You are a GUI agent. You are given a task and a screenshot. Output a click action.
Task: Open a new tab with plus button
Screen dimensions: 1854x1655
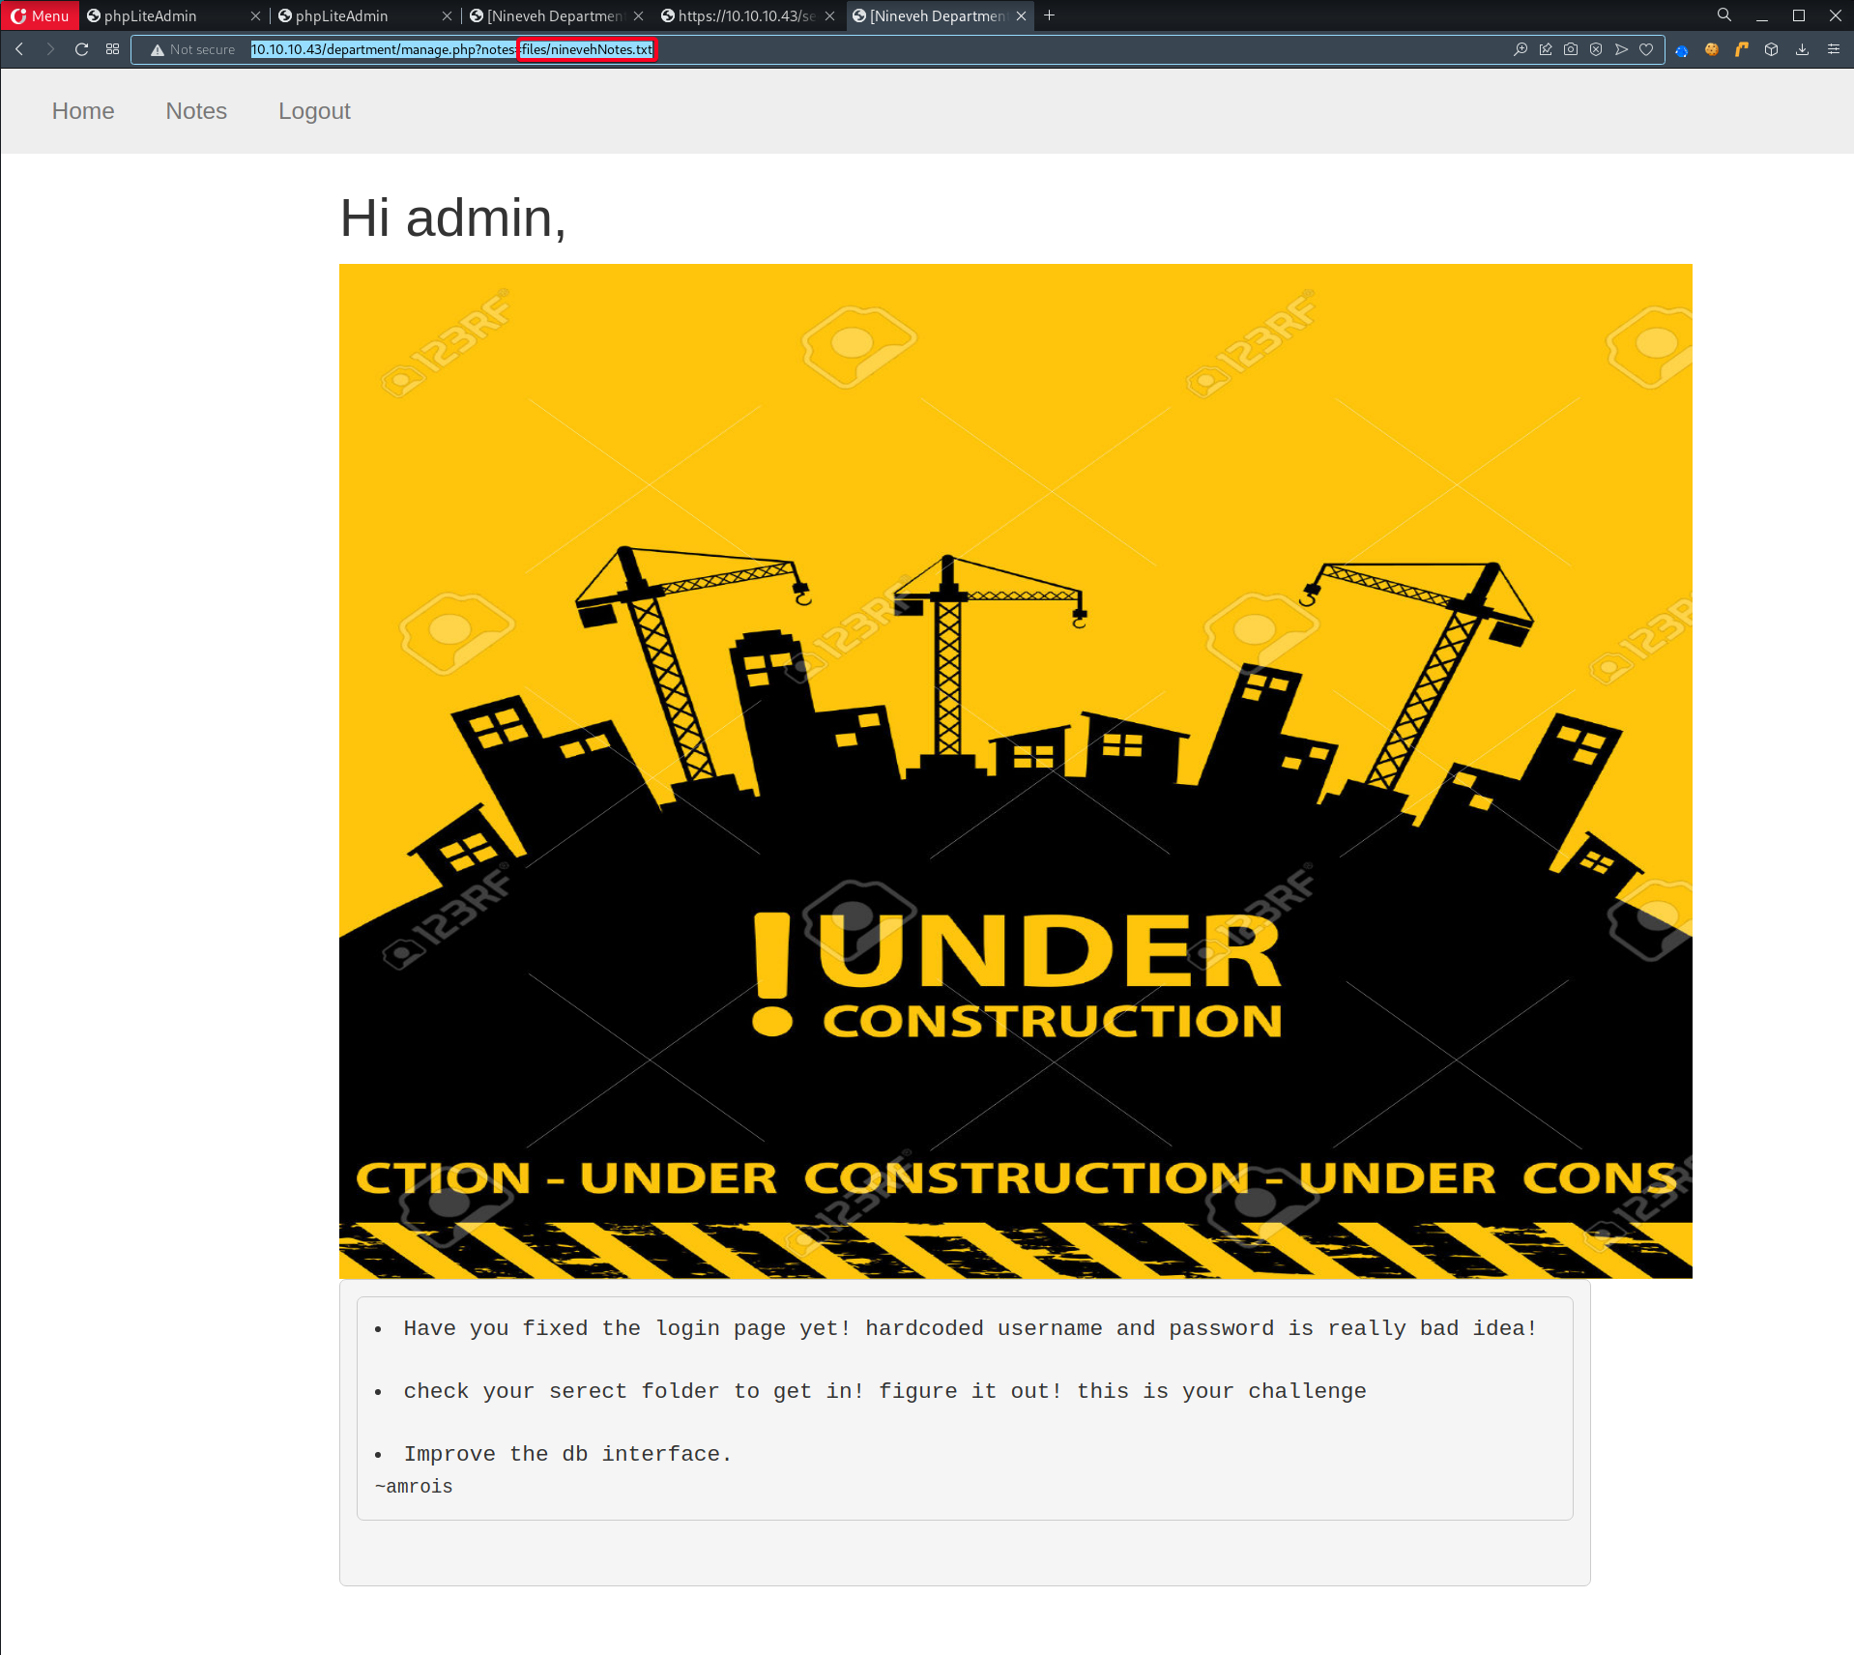[1050, 15]
